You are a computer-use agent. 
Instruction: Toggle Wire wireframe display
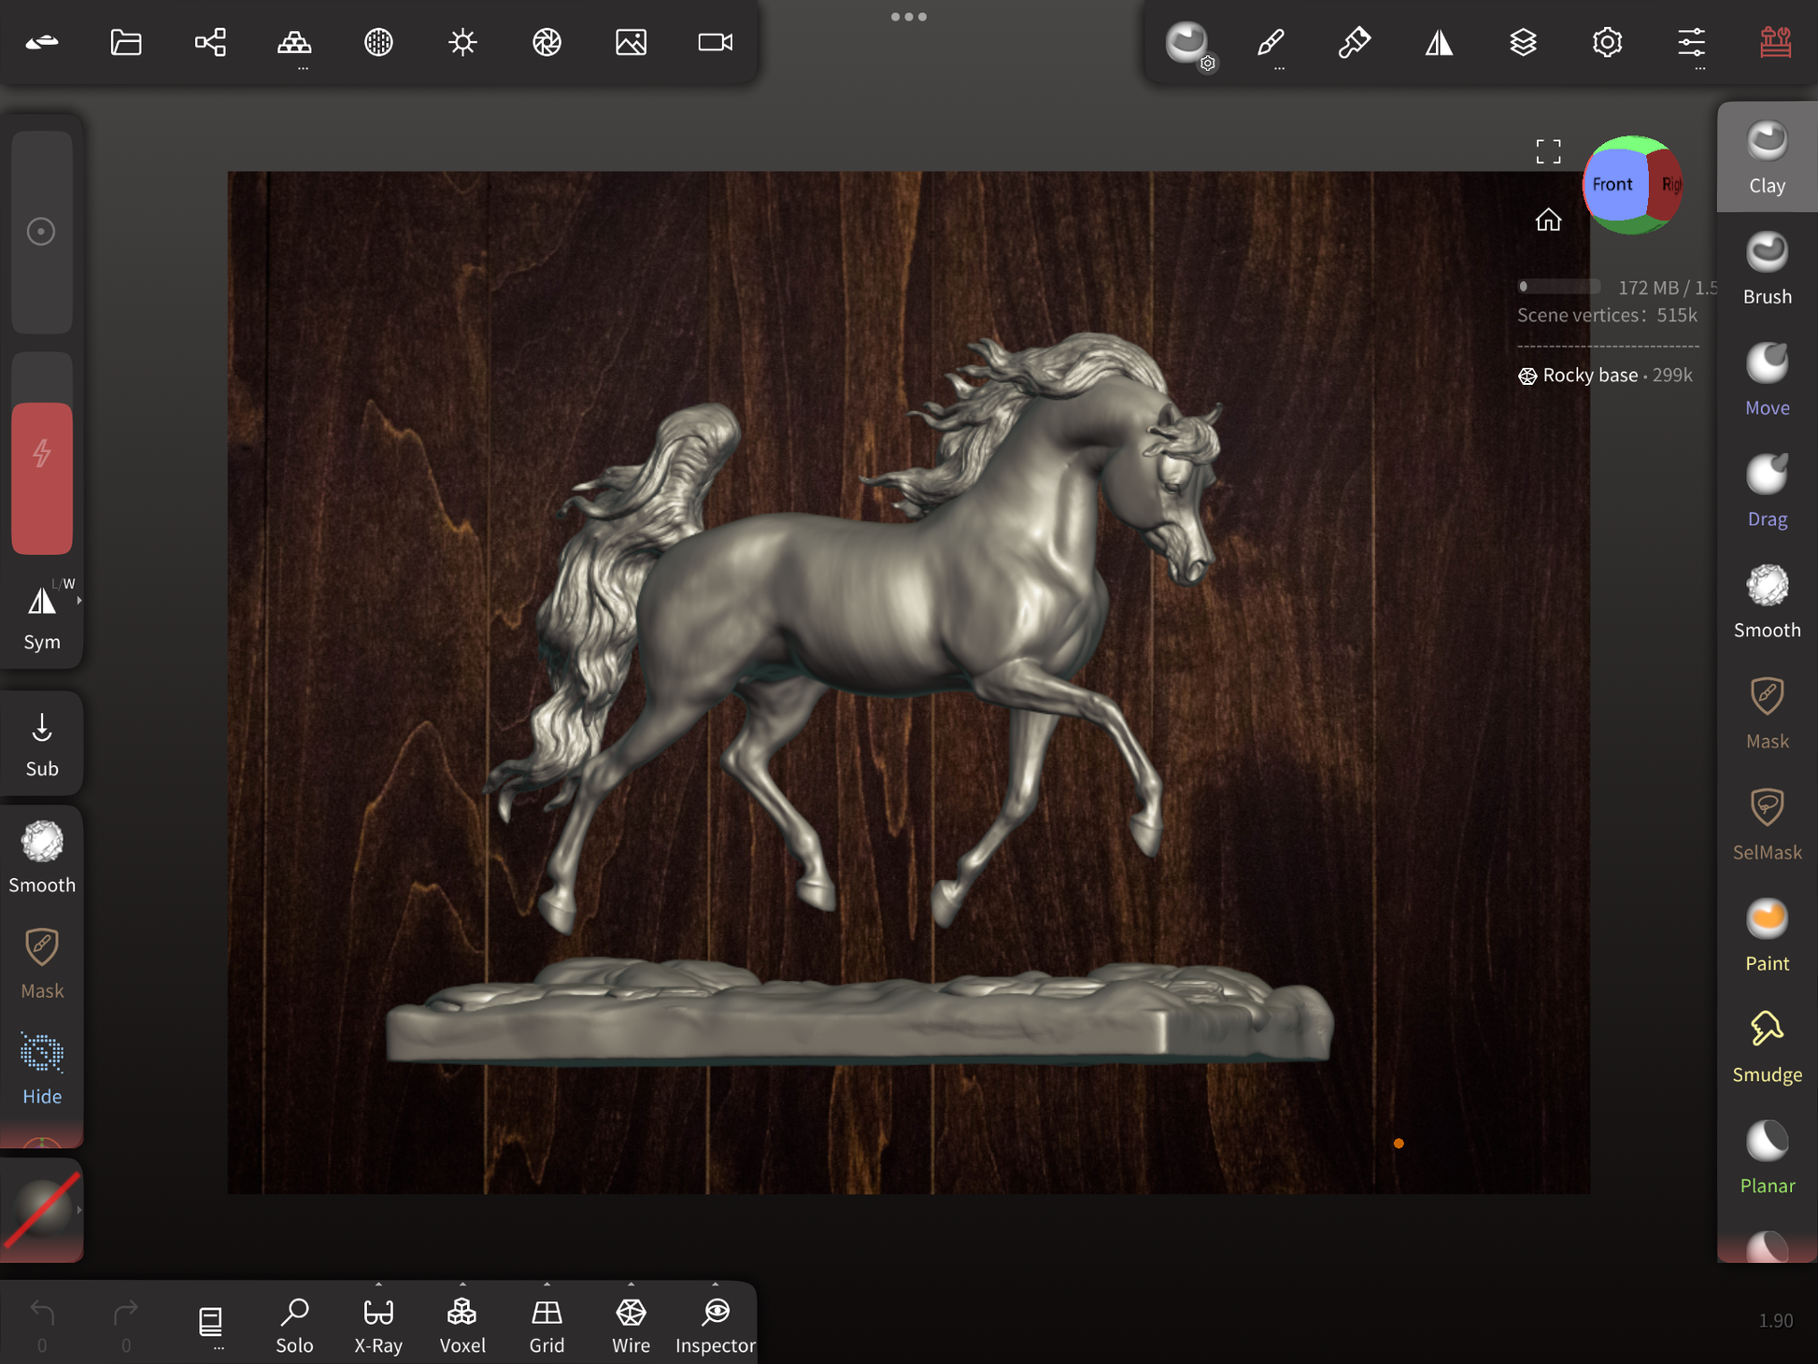[x=631, y=1324]
